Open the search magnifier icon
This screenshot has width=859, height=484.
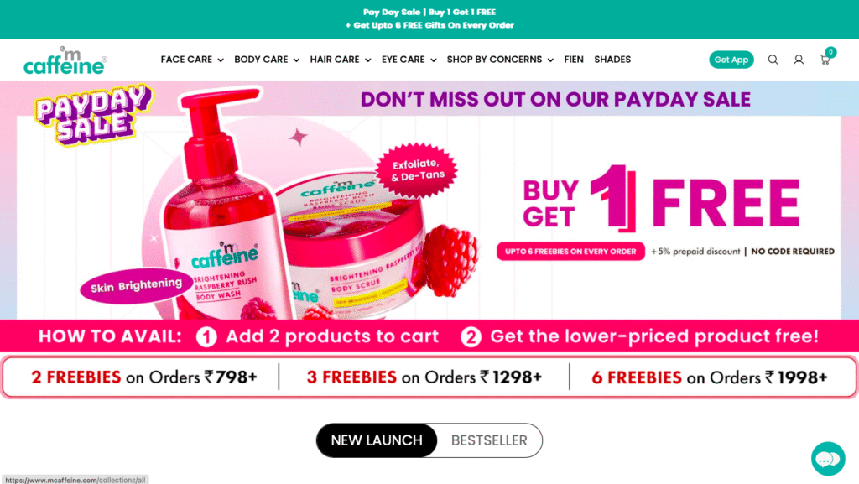click(773, 60)
